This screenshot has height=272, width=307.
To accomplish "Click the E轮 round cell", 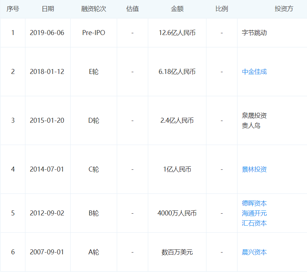I will [x=94, y=72].
